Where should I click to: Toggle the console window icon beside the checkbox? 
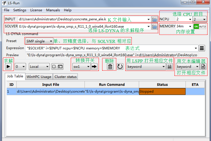tap(60, 66)
